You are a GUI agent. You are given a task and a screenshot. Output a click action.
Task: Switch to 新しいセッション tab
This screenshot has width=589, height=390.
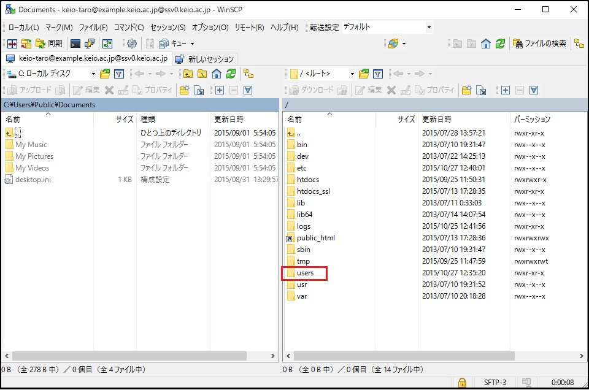(x=205, y=59)
